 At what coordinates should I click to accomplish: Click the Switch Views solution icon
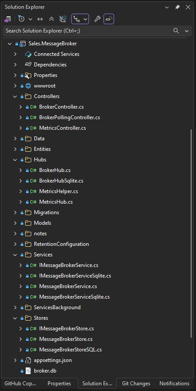(x=7, y=19)
